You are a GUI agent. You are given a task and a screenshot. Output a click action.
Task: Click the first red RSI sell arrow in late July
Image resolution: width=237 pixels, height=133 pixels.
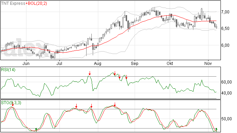coord(90,73)
